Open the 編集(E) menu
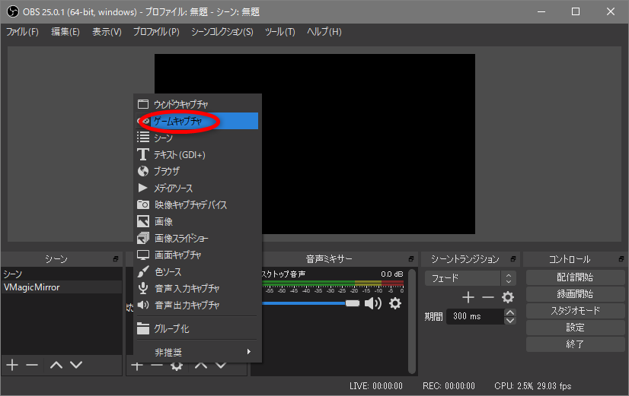Screen dimensions: 629x396 65,32
